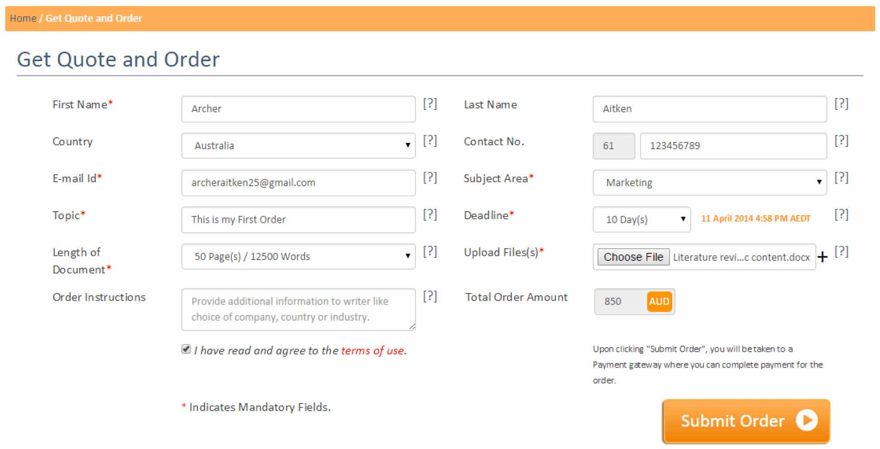Select Get Quote and Order breadcrumb item
The image size is (880, 449).
point(94,19)
